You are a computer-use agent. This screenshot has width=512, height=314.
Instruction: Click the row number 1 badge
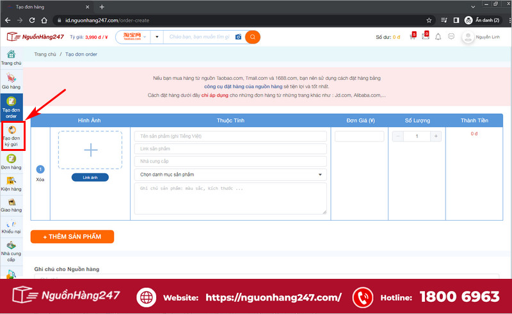coord(40,169)
